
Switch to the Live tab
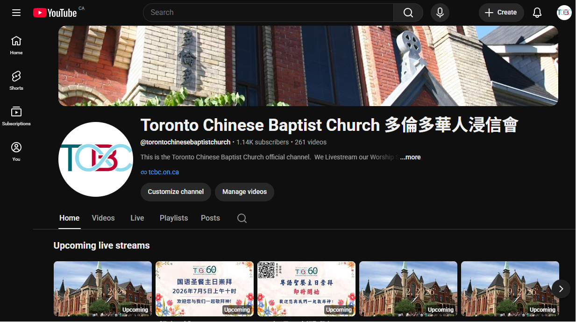pos(137,218)
